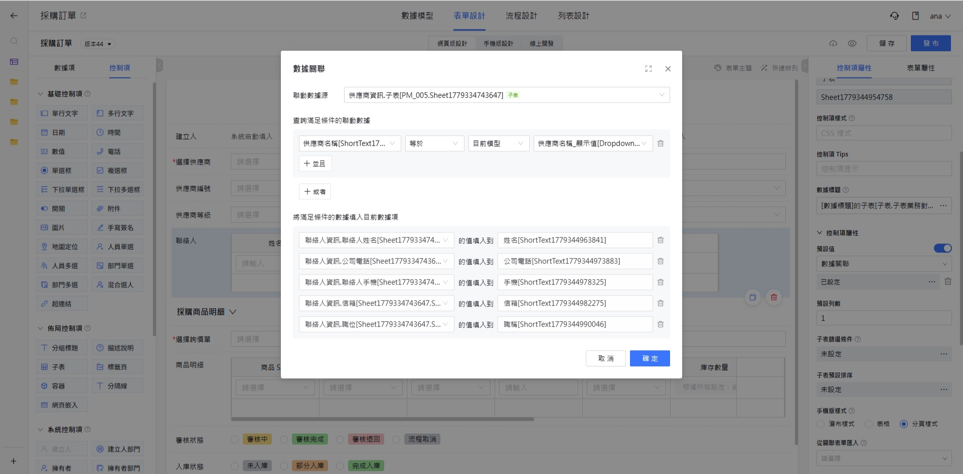
Task: Click the 發布 button
Action: pyautogui.click(x=931, y=43)
